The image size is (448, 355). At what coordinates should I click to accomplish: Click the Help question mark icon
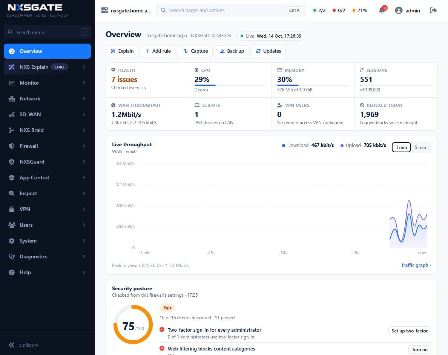(x=12, y=272)
